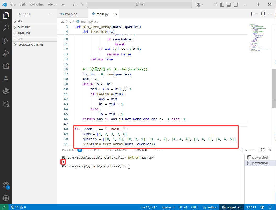Expand the PACKAGE OUTLINE section
This screenshot has height=210, width=276.
35,45
